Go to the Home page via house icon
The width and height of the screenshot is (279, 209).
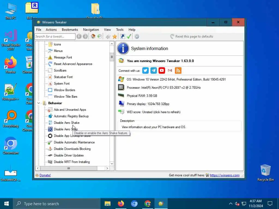(93, 36)
